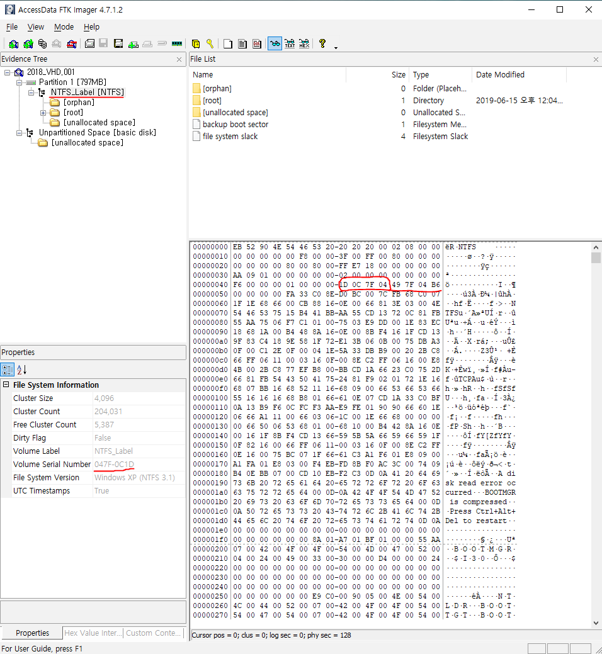Click the Detect EFS Encryption key icon
The height and width of the screenshot is (654, 602).
(210, 44)
